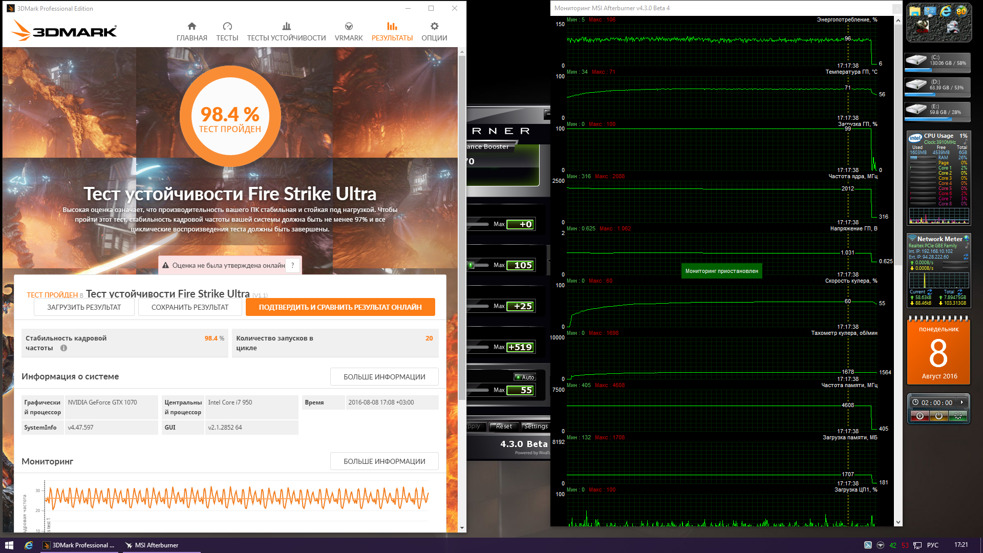Screen dimensions: 983x553
Task: Open the ГЛАВНАЯ home icon in 3DMark
Action: pos(192,27)
